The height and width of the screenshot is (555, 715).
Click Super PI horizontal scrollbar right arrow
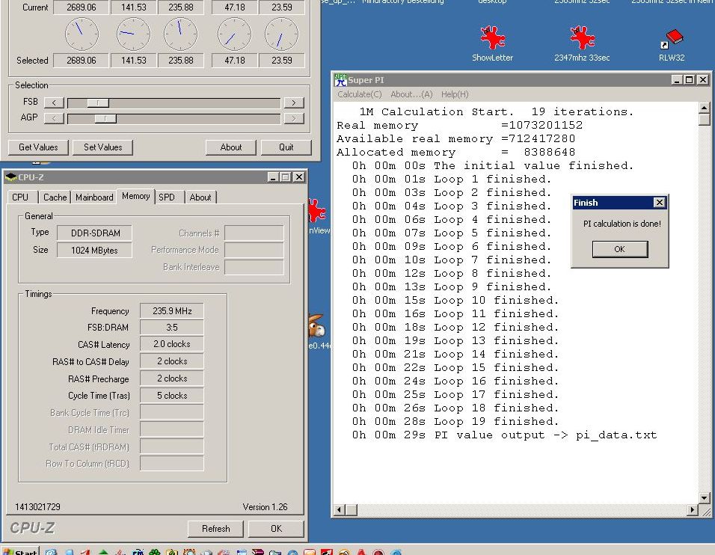point(693,510)
